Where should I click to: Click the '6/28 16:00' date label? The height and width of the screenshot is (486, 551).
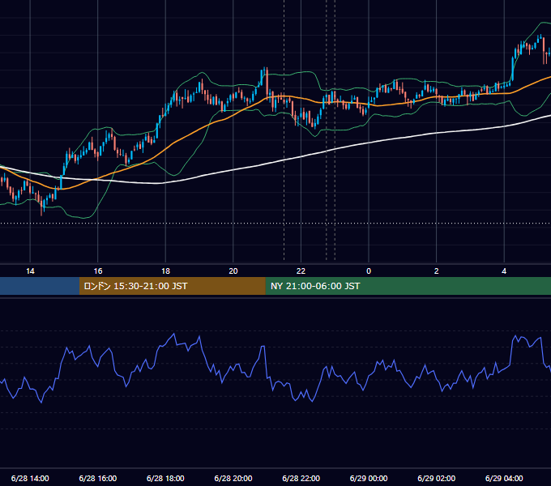98,478
